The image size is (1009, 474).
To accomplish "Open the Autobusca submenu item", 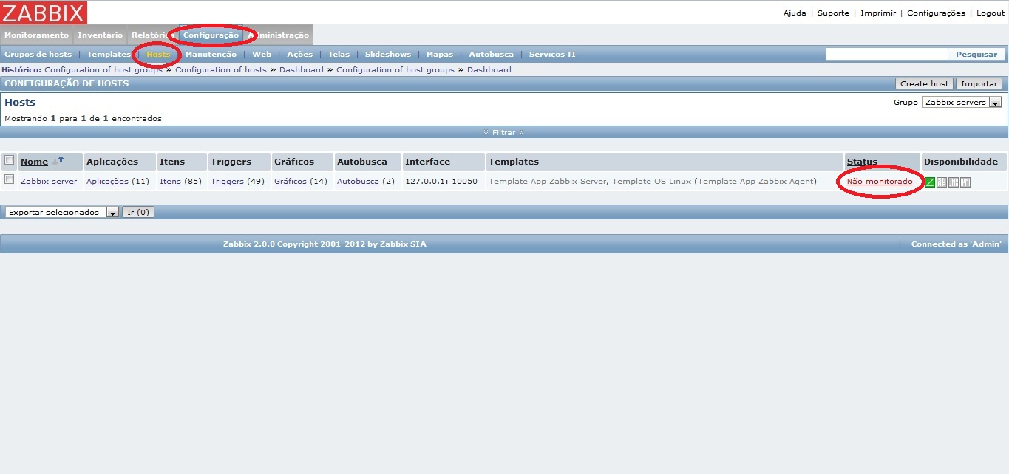I will (492, 55).
